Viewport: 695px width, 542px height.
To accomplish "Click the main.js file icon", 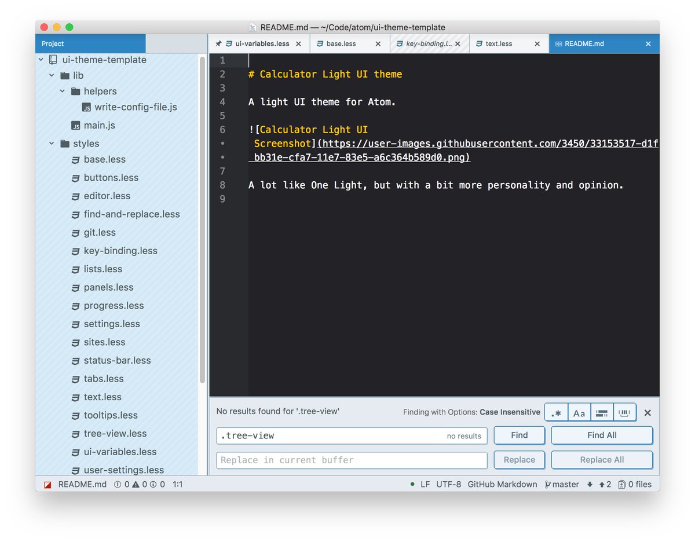I will (x=75, y=126).
